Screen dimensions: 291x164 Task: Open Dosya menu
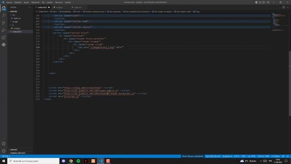9,2
